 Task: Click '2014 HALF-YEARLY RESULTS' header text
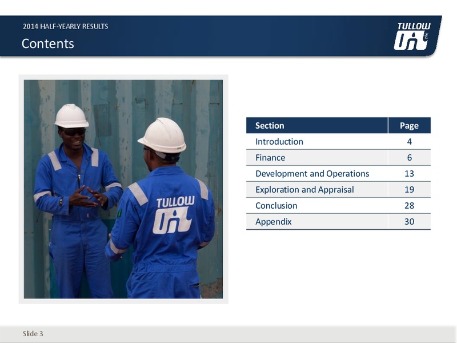point(66,26)
